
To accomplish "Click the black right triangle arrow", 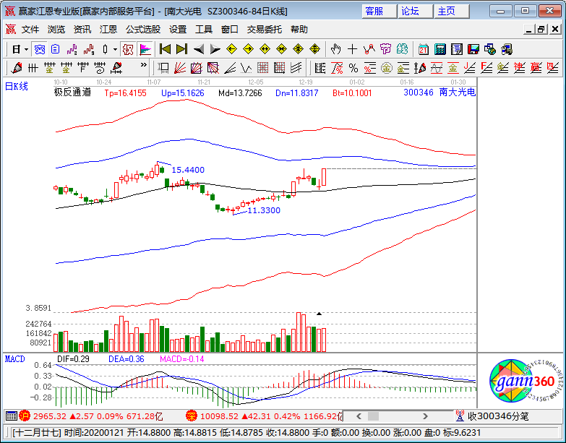I will coord(215,49).
